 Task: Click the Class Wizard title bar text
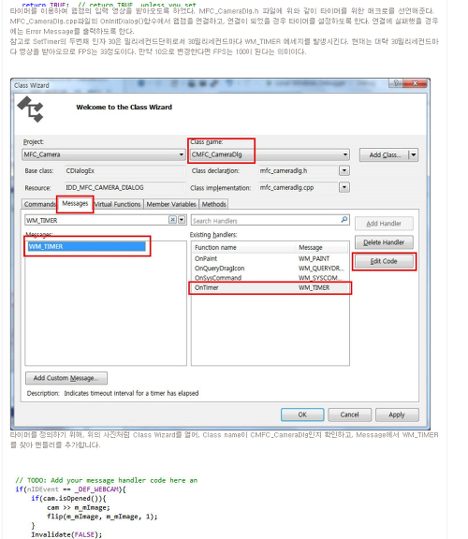tap(32, 85)
